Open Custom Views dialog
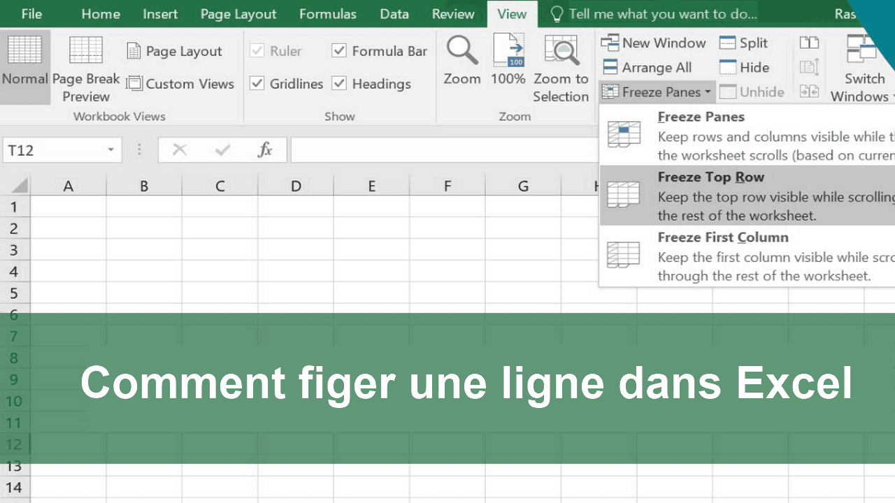This screenshot has height=503, width=895. tap(180, 84)
